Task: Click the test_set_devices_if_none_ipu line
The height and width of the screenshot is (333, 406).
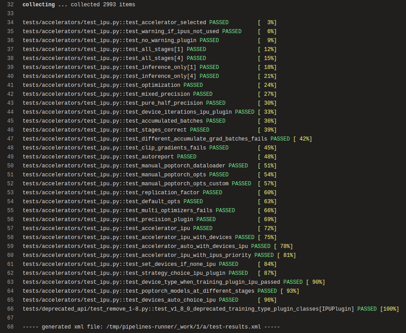Action: point(149,264)
